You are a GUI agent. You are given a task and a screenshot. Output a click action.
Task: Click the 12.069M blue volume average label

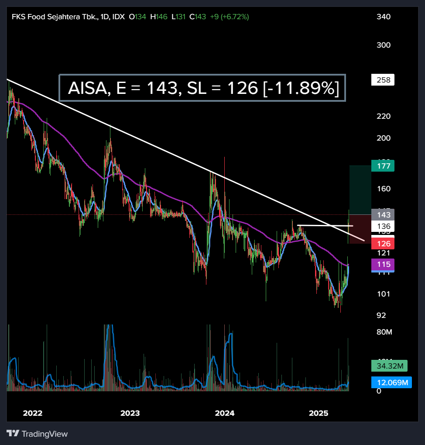391,383
